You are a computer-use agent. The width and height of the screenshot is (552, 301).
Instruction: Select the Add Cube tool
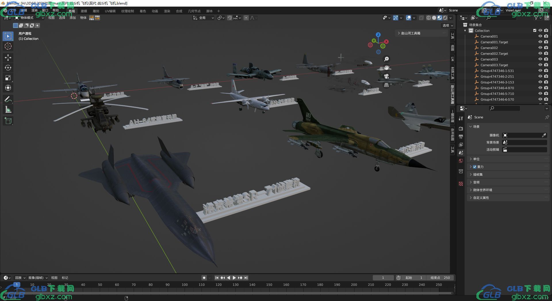coord(8,121)
